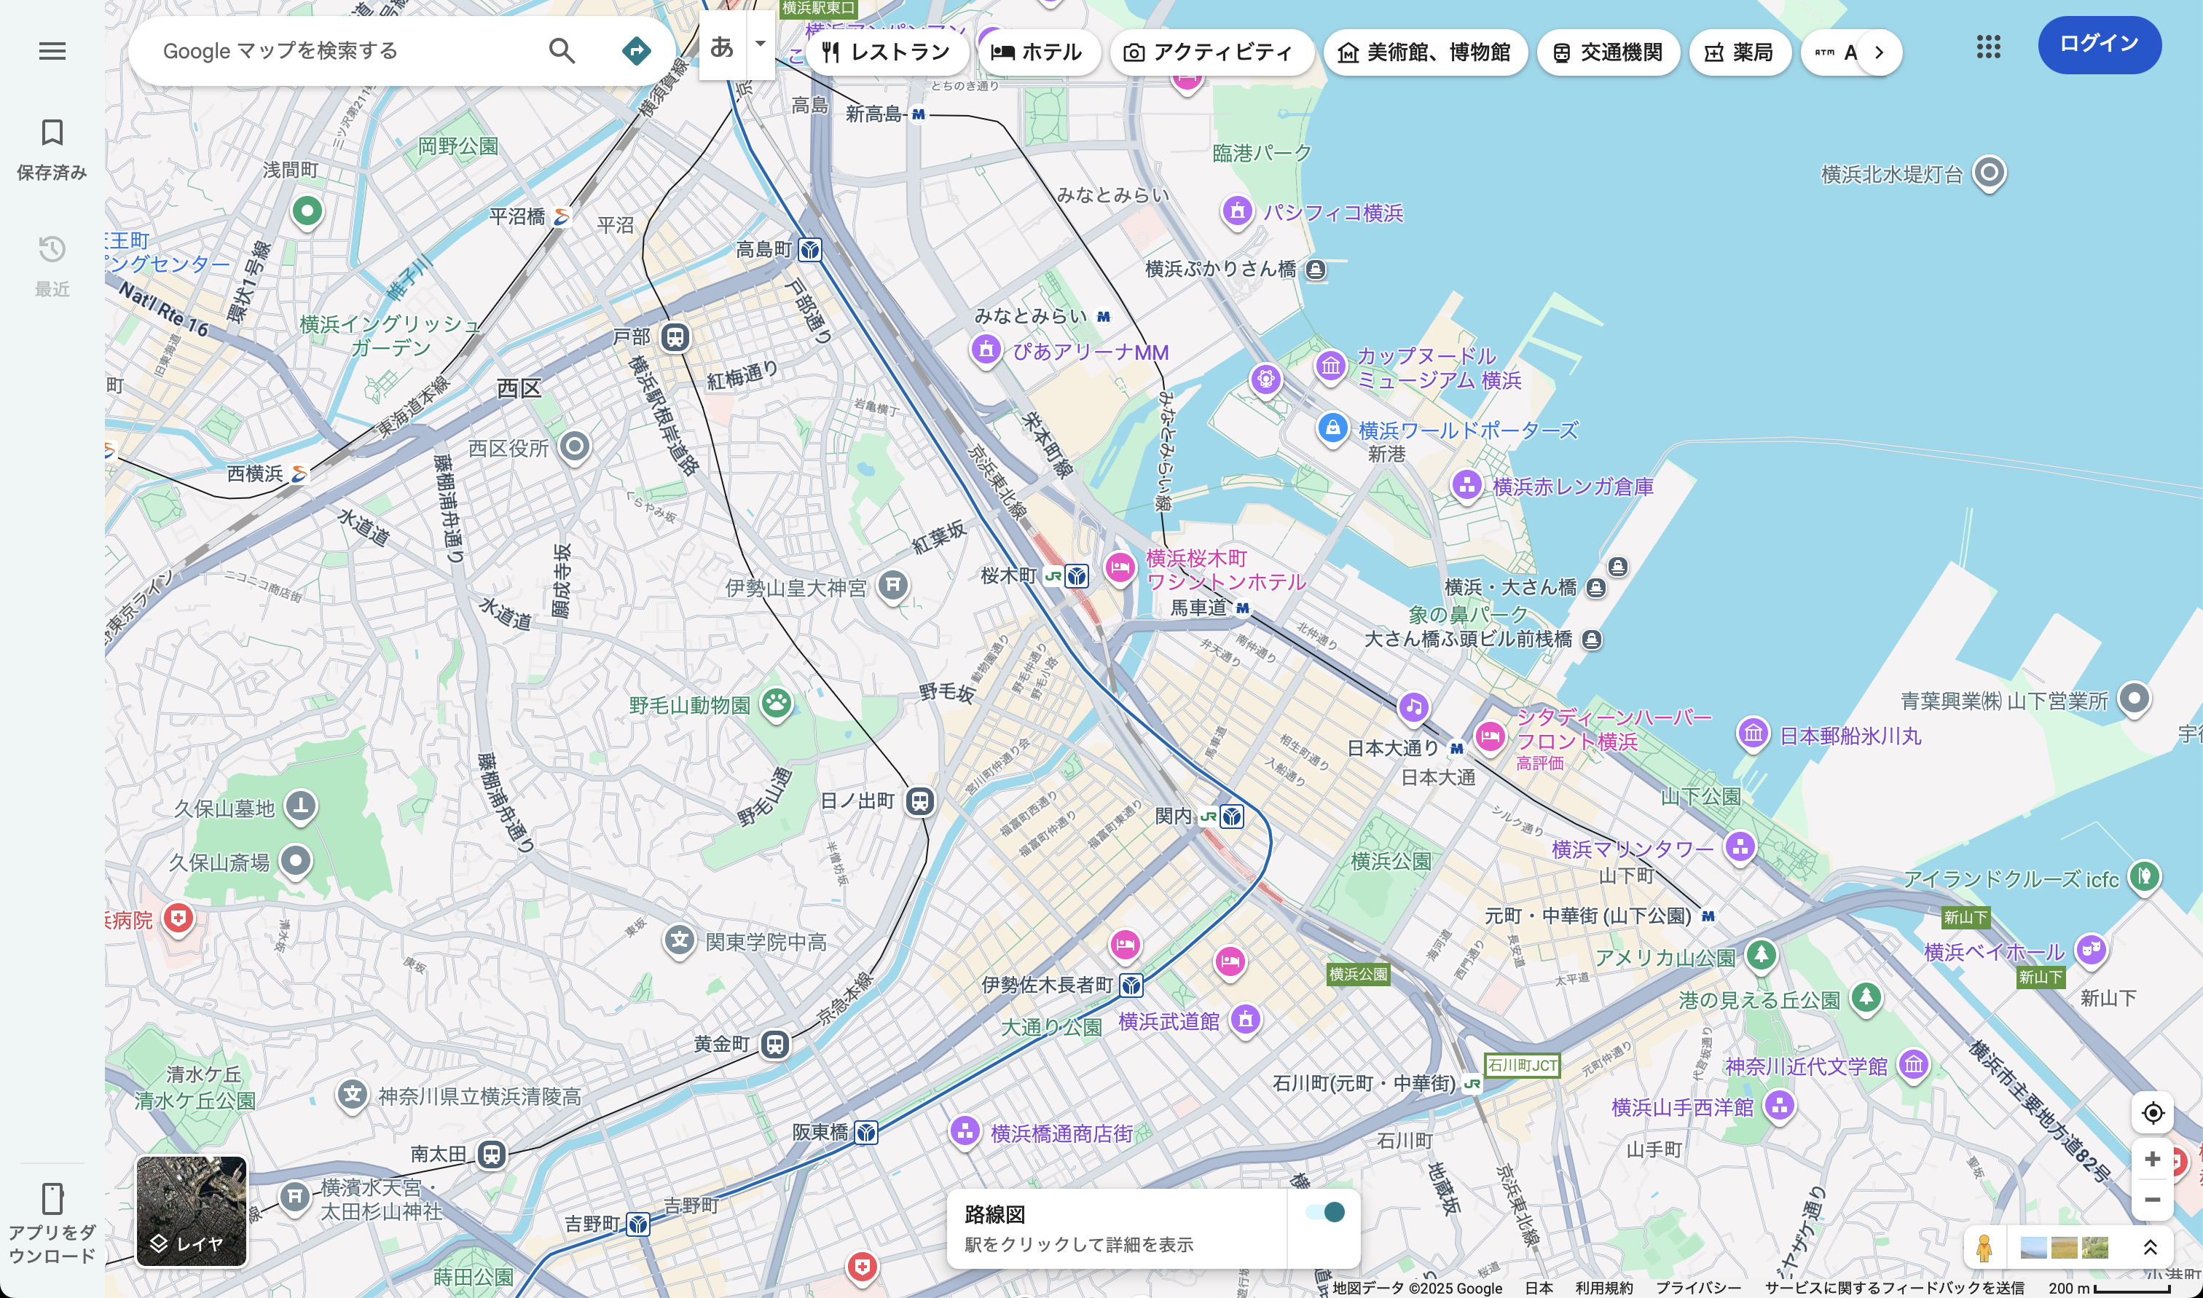
Task: Click the search magnifier icon
Action: [562, 51]
